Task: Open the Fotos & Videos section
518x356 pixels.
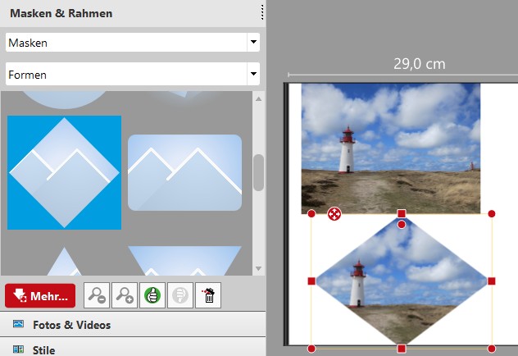Action: (133, 325)
